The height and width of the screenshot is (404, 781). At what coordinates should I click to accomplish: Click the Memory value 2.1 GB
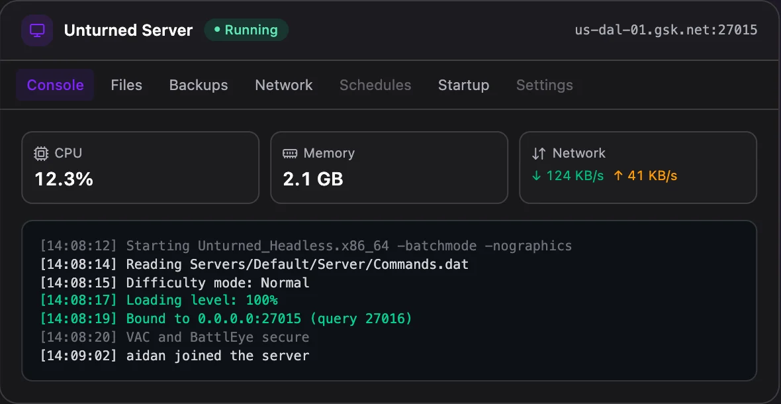tap(313, 179)
